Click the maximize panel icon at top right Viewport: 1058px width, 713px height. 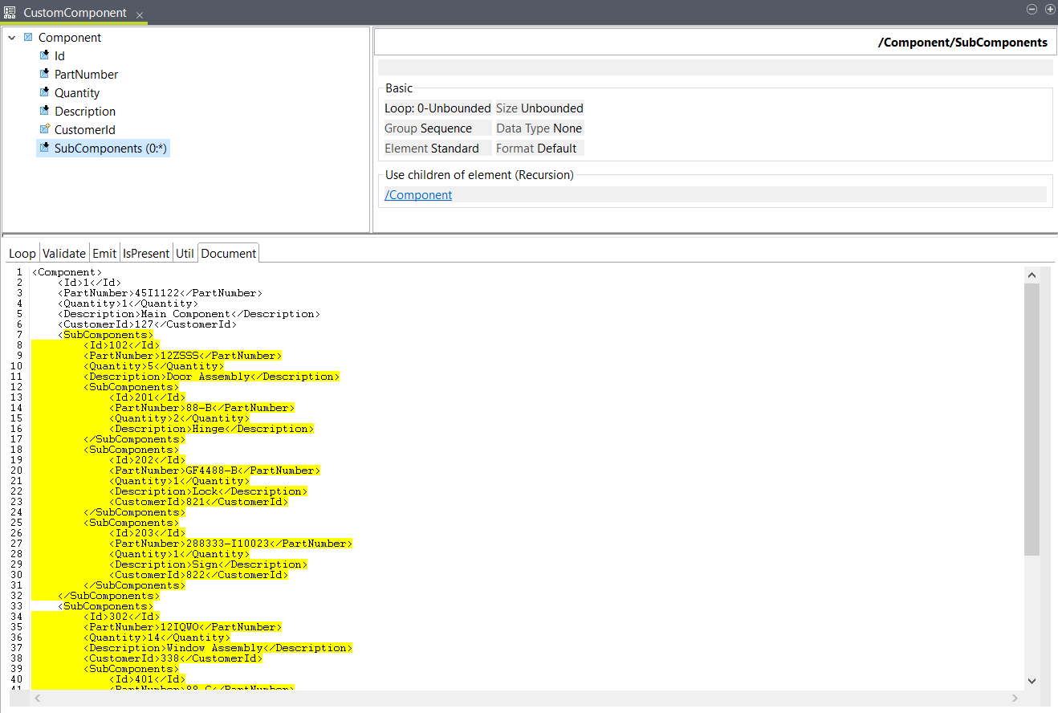1049,9
